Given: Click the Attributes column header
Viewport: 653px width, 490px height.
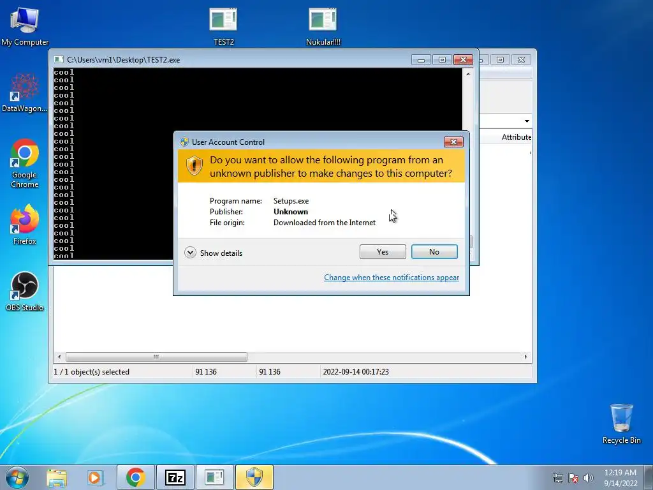Looking at the screenshot, I should click(x=517, y=137).
